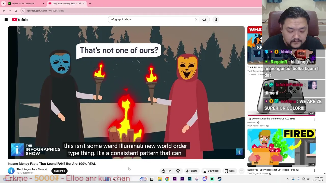Click the info card icon in video corner
This screenshot has height=183, width=326.
pos(239,152)
